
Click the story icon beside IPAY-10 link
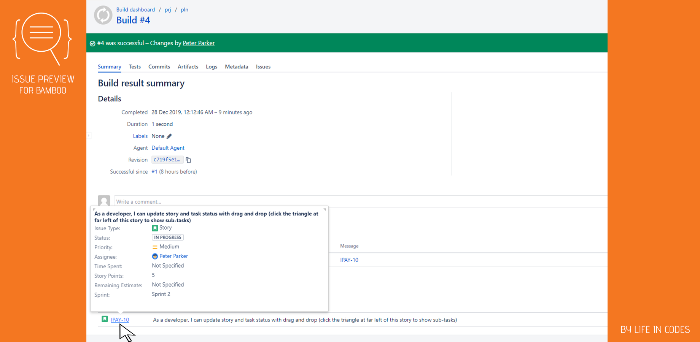coord(105,319)
